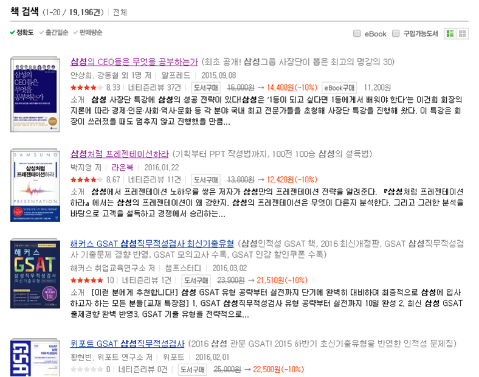The width and height of the screenshot is (479, 377).
Task: Click eBook구매 button for 14,400원 book
Action: [339, 88]
